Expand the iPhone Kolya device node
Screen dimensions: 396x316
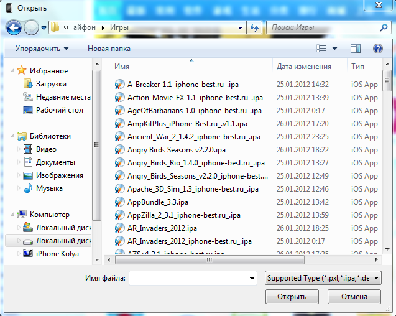[x=19, y=254]
